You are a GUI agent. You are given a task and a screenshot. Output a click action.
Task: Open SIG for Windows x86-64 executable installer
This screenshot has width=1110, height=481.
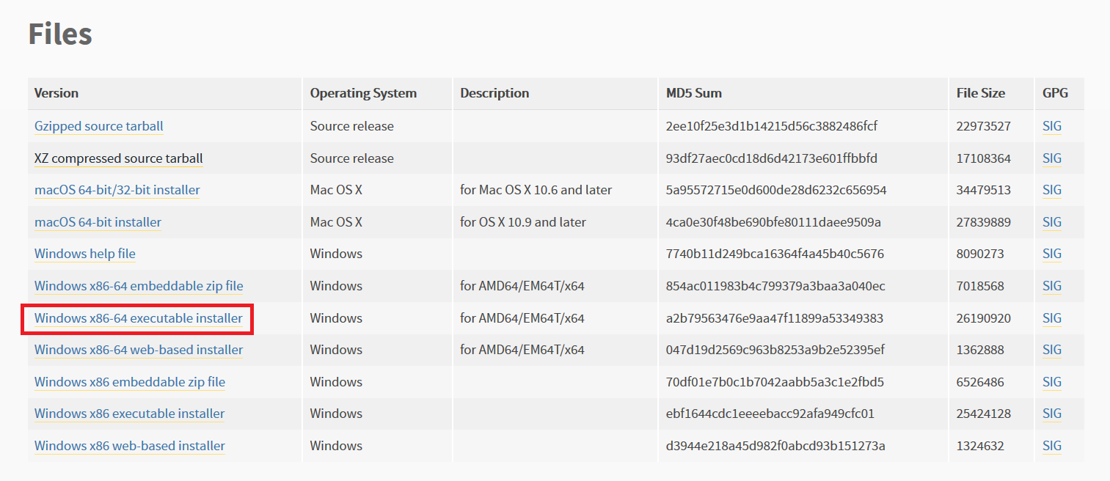coord(1052,318)
